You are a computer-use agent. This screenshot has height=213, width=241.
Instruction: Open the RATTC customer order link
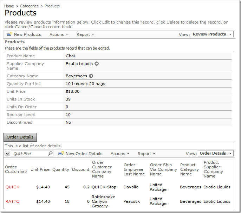[12, 201]
